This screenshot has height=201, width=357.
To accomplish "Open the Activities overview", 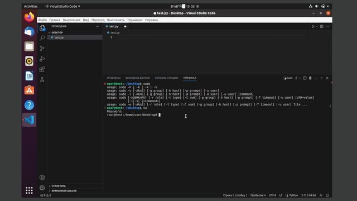I will [x=31, y=6].
